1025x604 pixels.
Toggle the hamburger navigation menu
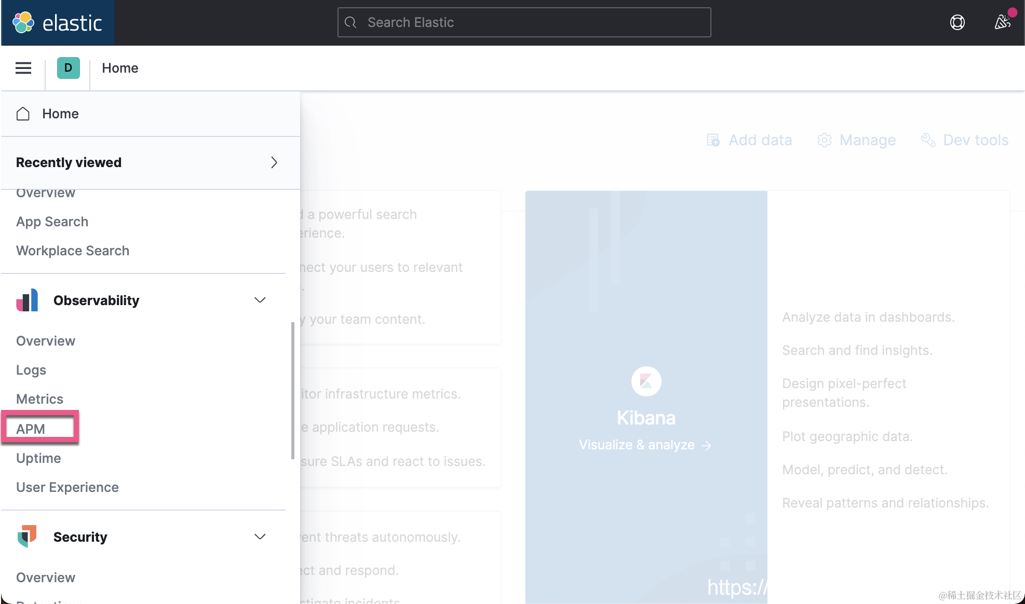pyautogui.click(x=23, y=68)
